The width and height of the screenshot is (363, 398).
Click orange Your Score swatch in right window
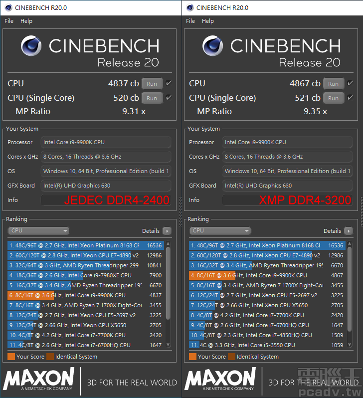click(192, 357)
